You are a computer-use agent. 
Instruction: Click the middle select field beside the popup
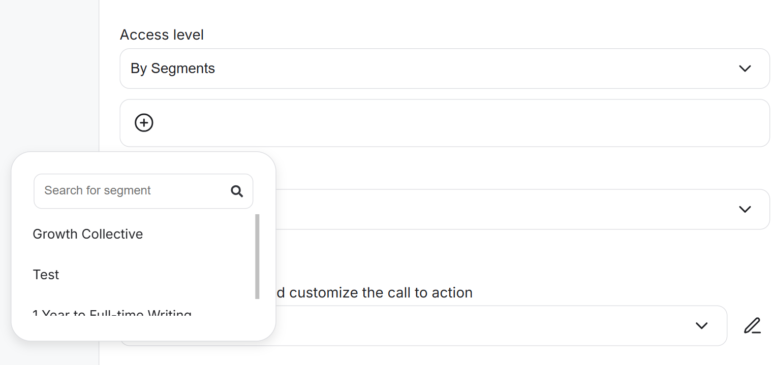point(508,209)
